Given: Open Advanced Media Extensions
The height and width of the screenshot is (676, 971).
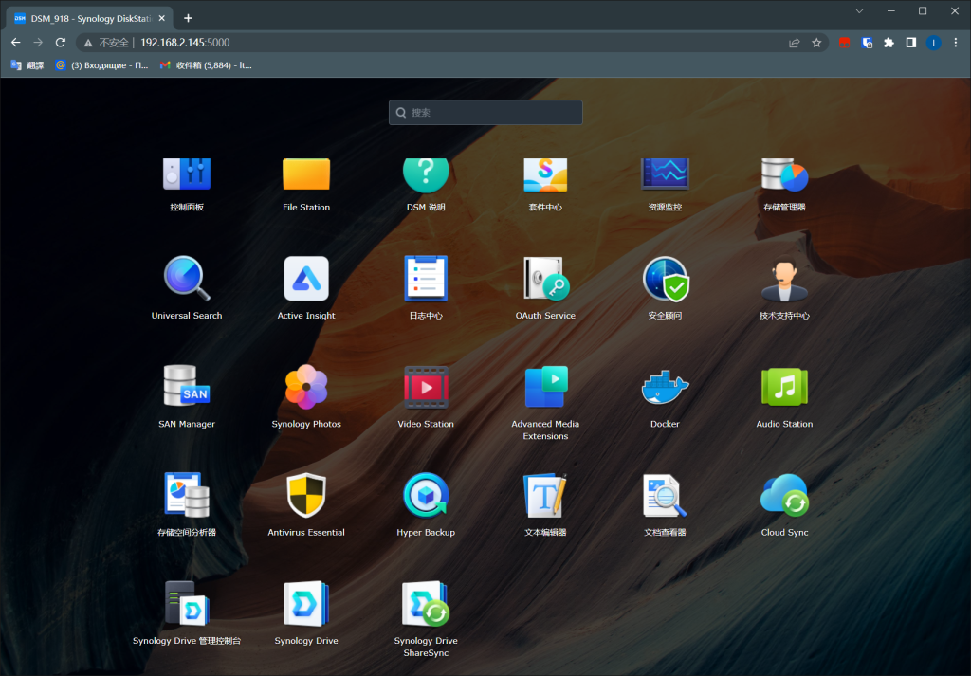Looking at the screenshot, I should (x=545, y=388).
